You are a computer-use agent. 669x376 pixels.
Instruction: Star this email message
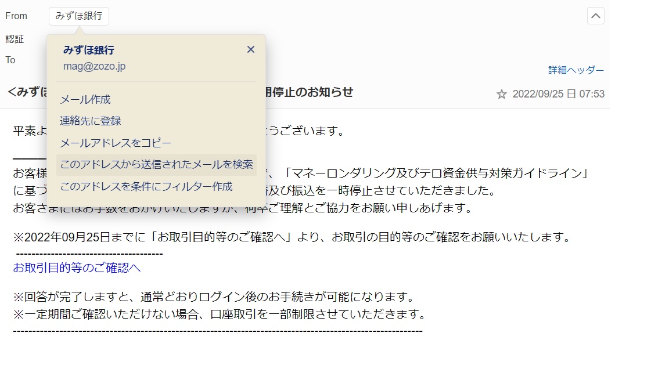tap(501, 94)
